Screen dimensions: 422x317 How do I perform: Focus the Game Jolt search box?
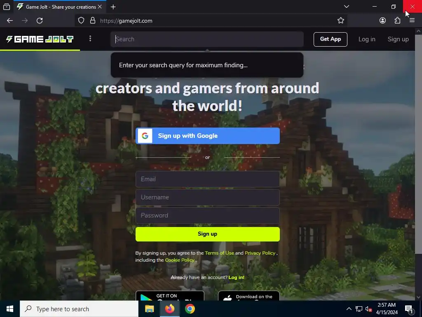coord(207,39)
